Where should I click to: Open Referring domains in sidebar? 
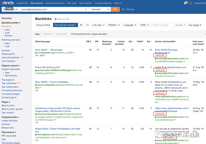(x=11, y=40)
